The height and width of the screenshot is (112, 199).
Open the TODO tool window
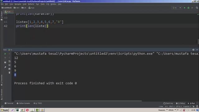point(38,103)
